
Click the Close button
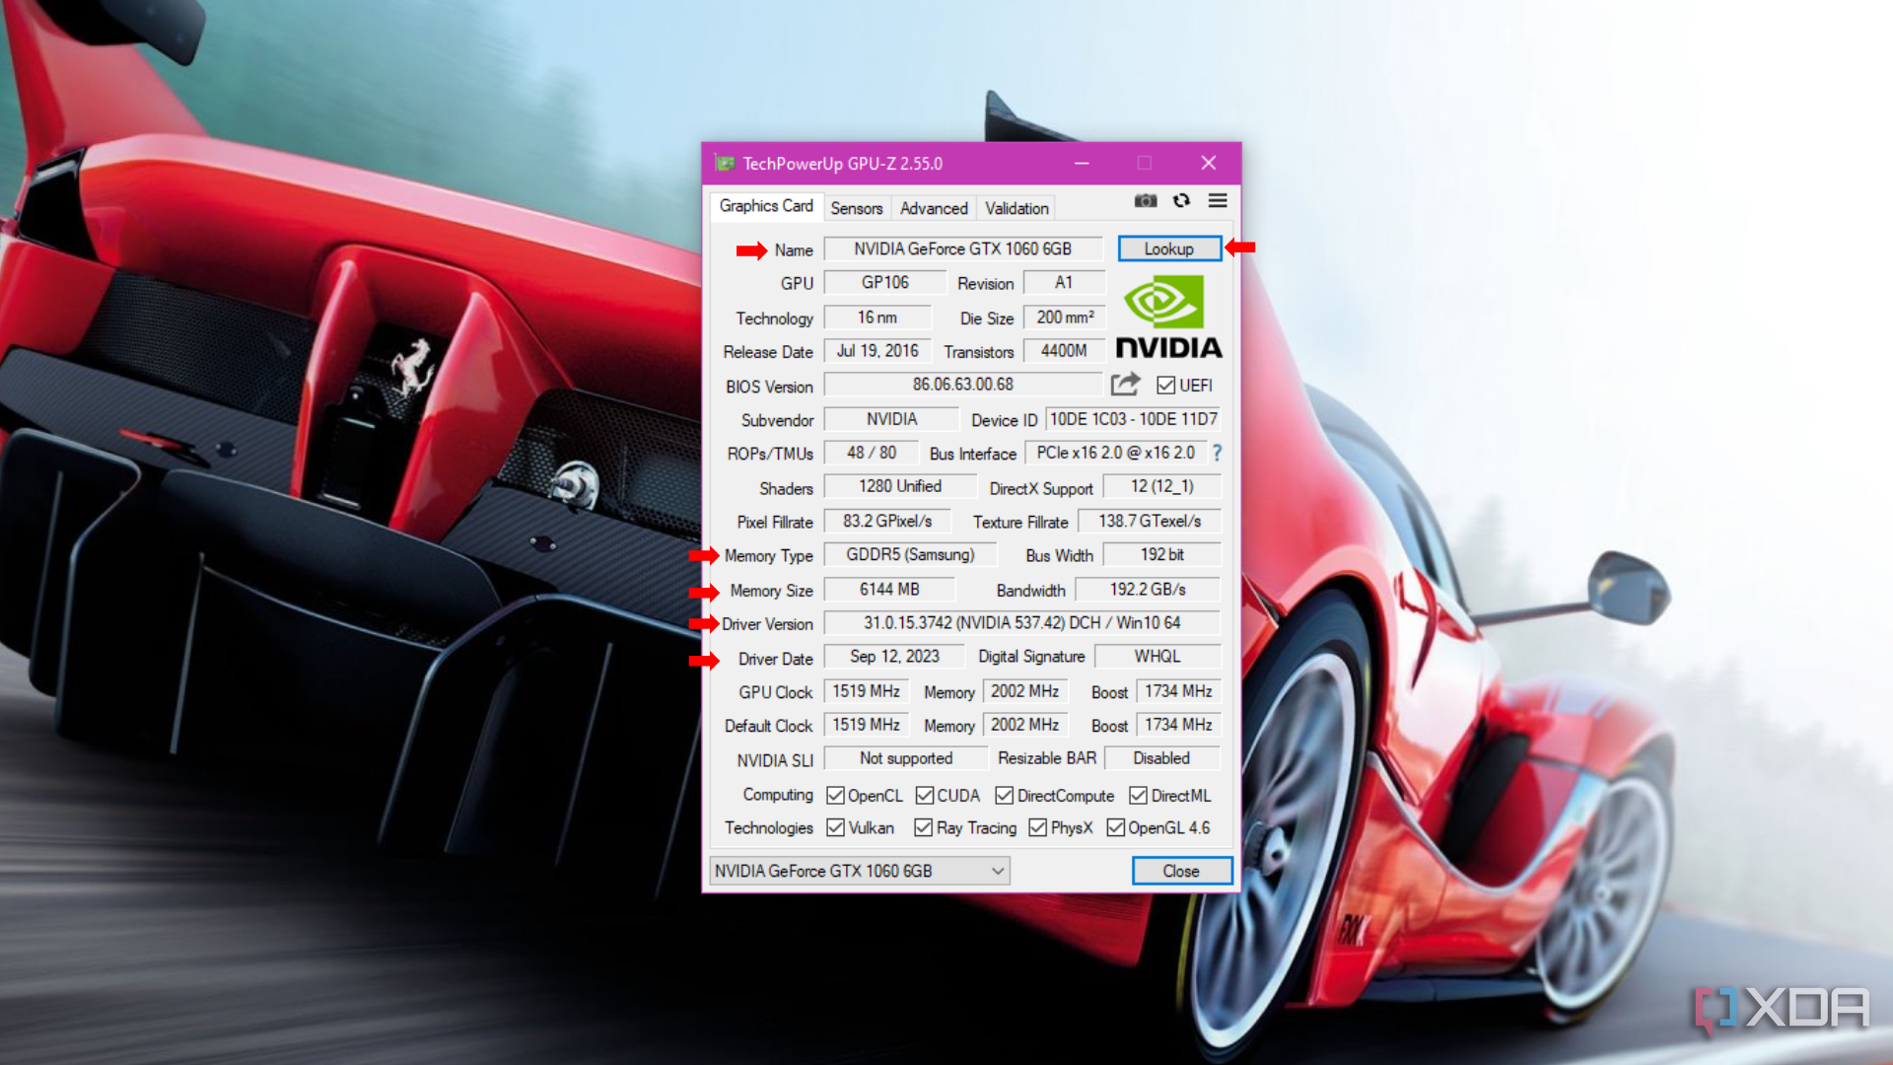click(1176, 872)
